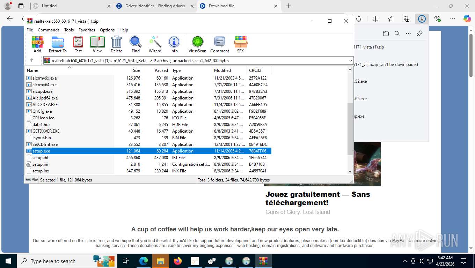Click the View file icon

[97, 44]
